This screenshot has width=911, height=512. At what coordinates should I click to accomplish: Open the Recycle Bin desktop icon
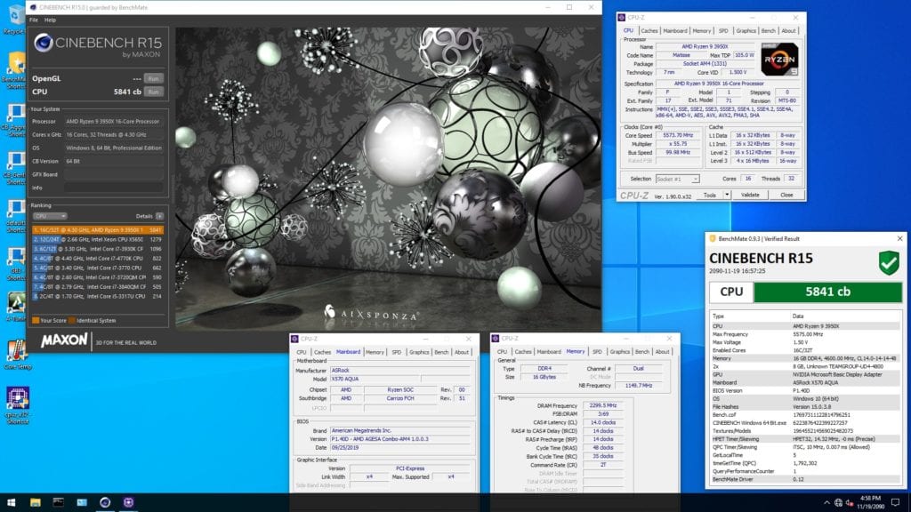15,18
